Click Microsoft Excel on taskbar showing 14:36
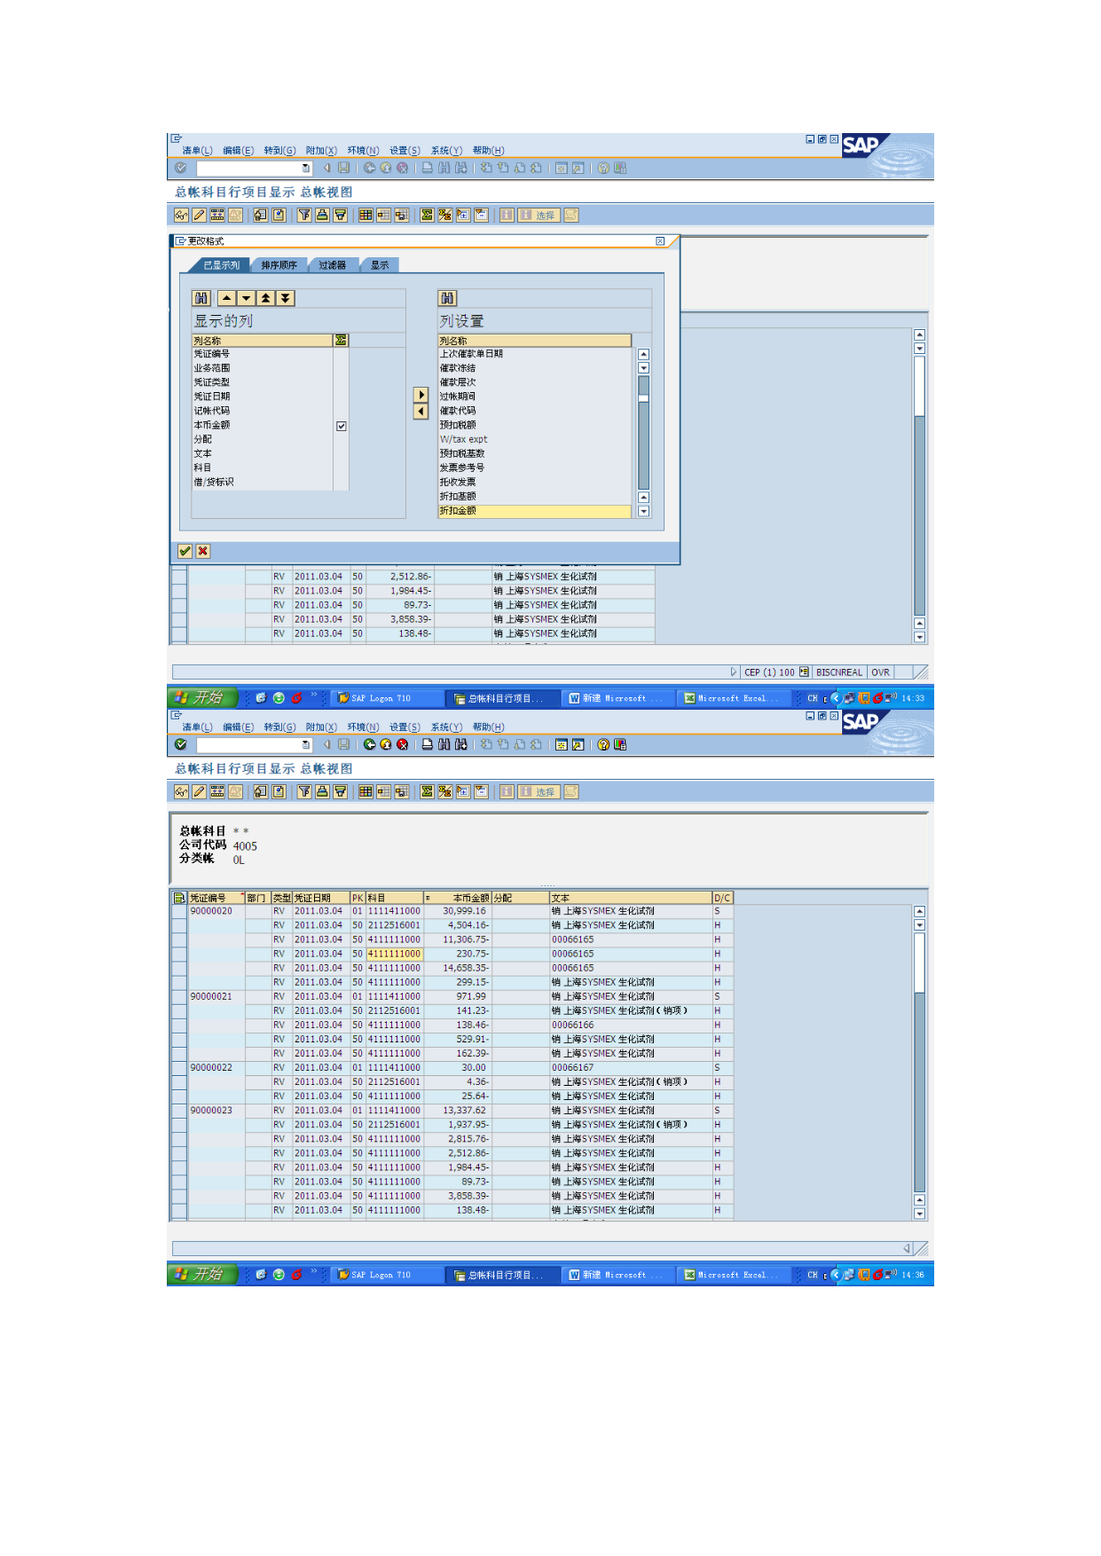Viewport: 1101px width, 1556px height. click(733, 1275)
